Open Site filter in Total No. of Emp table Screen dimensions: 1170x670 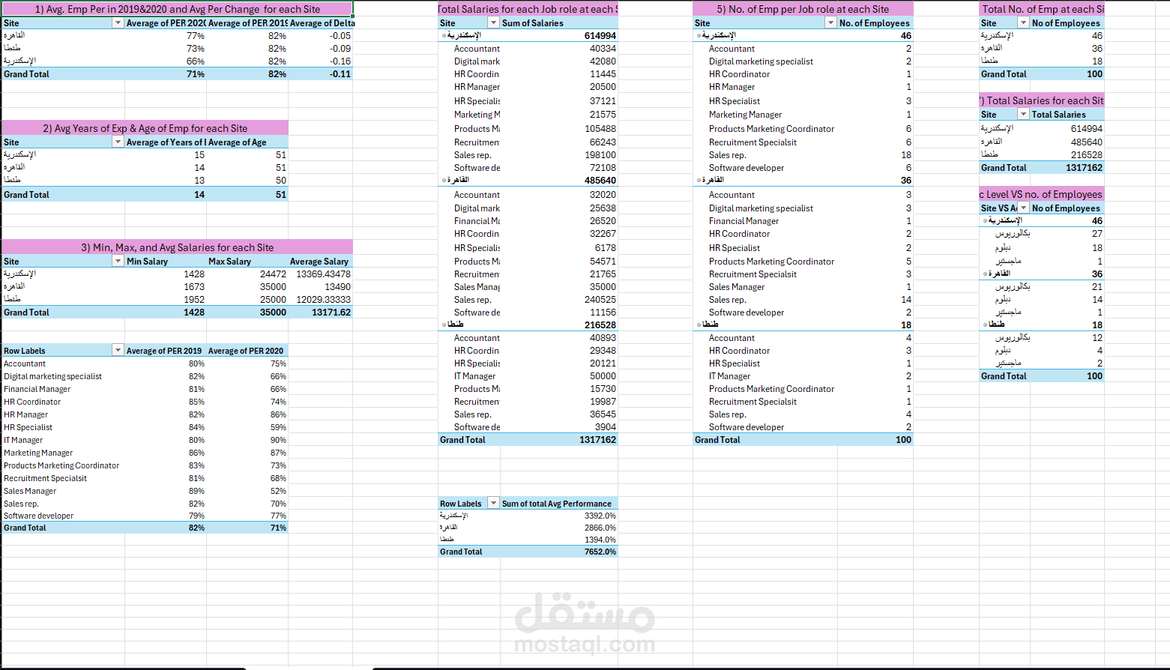[1023, 23]
